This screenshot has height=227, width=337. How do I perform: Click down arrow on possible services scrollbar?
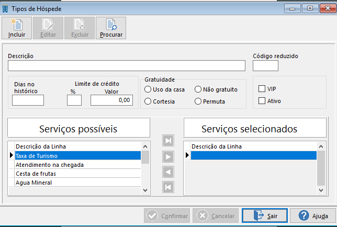tap(145, 190)
